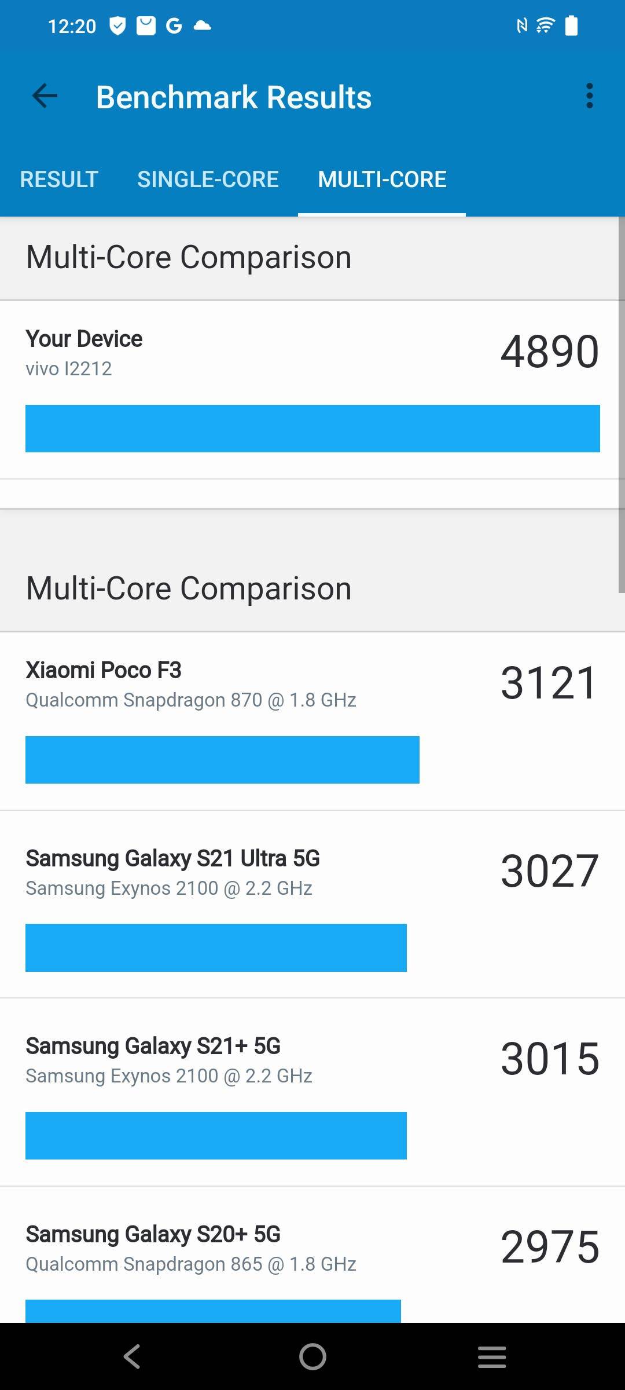Select Samsung Galaxy S20+ 5G entry
625x1390 pixels.
point(312,1254)
